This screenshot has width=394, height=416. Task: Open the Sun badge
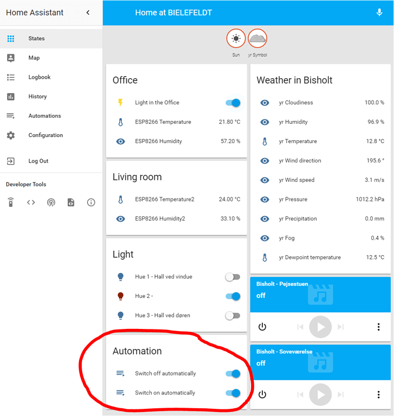pos(236,38)
